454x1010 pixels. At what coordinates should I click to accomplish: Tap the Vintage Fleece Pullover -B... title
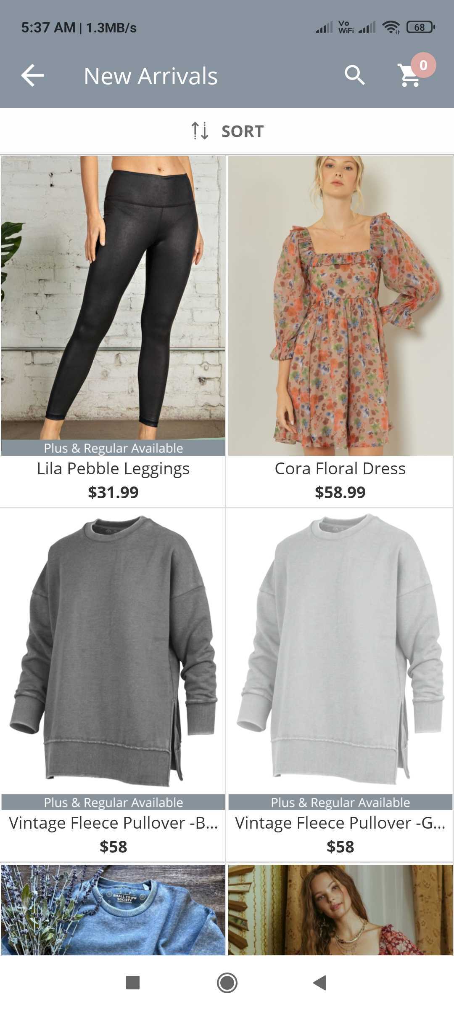point(113,823)
